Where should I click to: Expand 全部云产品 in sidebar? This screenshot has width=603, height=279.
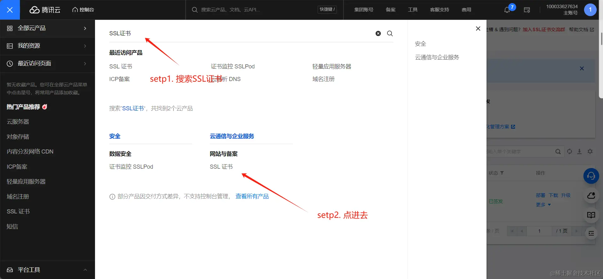point(47,28)
